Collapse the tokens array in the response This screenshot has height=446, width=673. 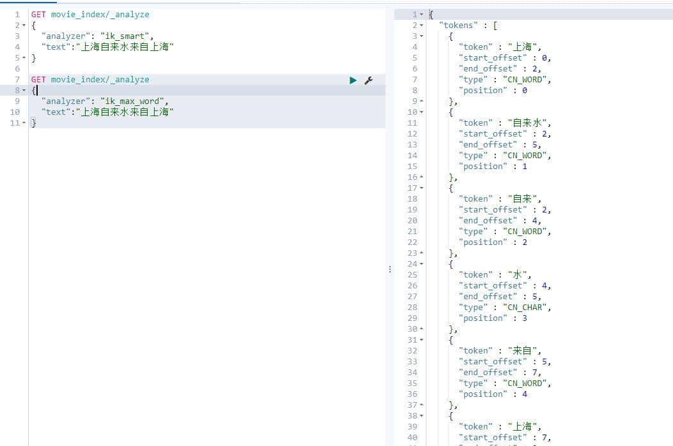point(422,25)
